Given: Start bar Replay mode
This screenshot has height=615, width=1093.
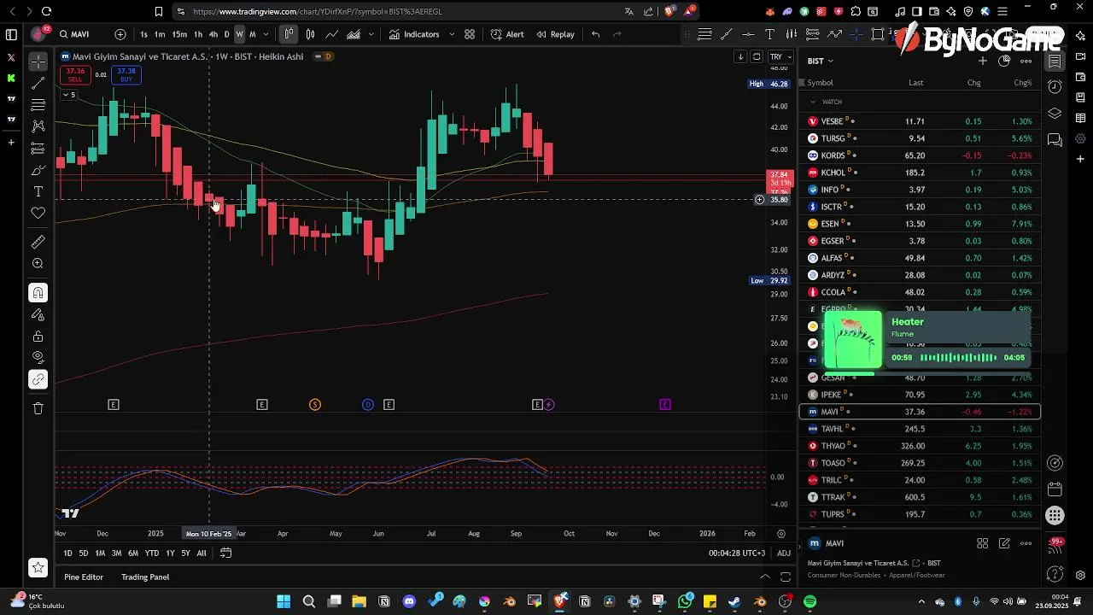Looking at the screenshot, I should tap(555, 34).
